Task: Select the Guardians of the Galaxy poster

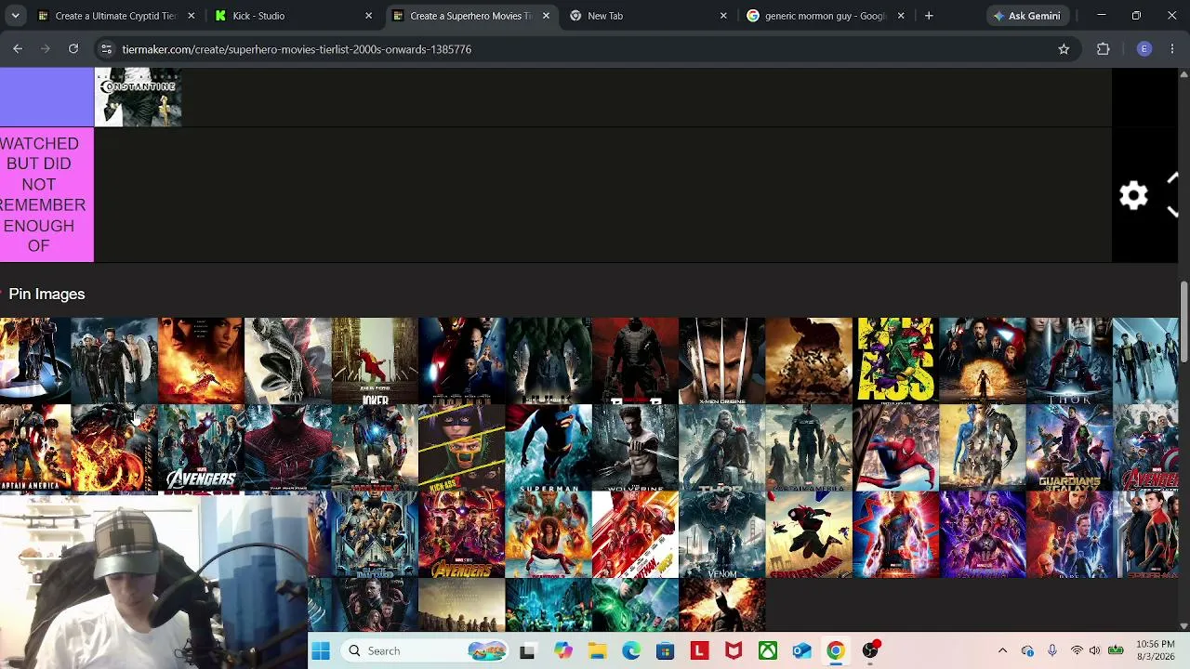Action: click(x=1069, y=448)
